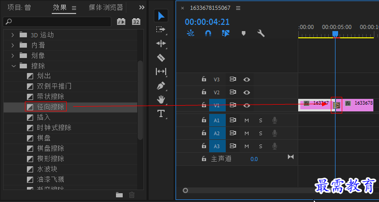Click Effects panel vertical scrollbar
This screenshot has height=202, width=379.
(140, 100)
